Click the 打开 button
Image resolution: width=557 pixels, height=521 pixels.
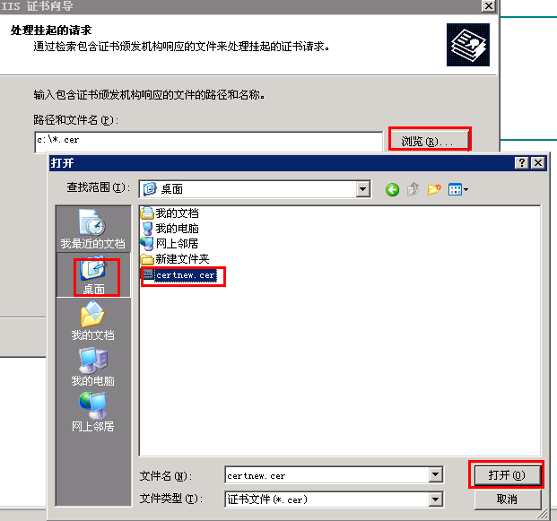pyautogui.click(x=507, y=475)
